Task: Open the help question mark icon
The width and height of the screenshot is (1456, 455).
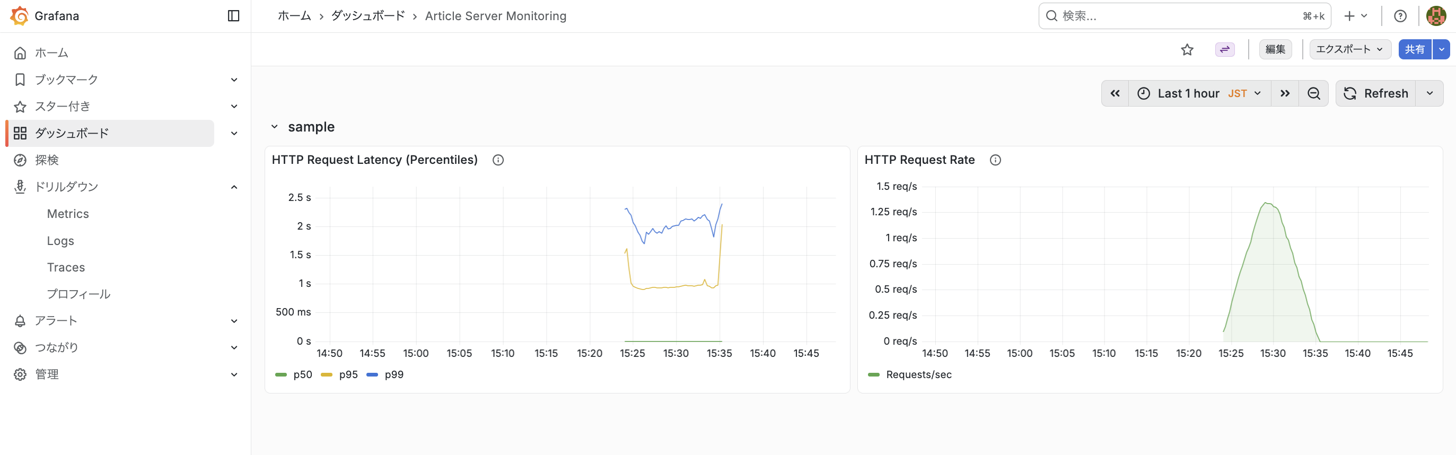Action: pos(1400,16)
